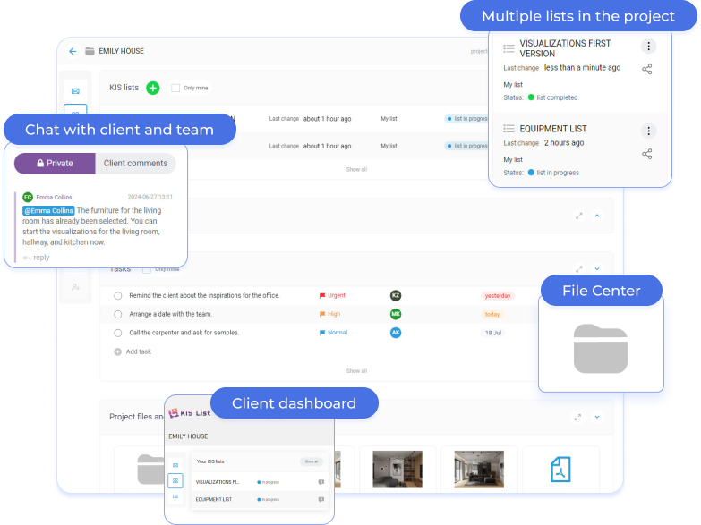The height and width of the screenshot is (525, 701).
Task: Expand the Tasks panel to fullscreen
Action: 579,268
